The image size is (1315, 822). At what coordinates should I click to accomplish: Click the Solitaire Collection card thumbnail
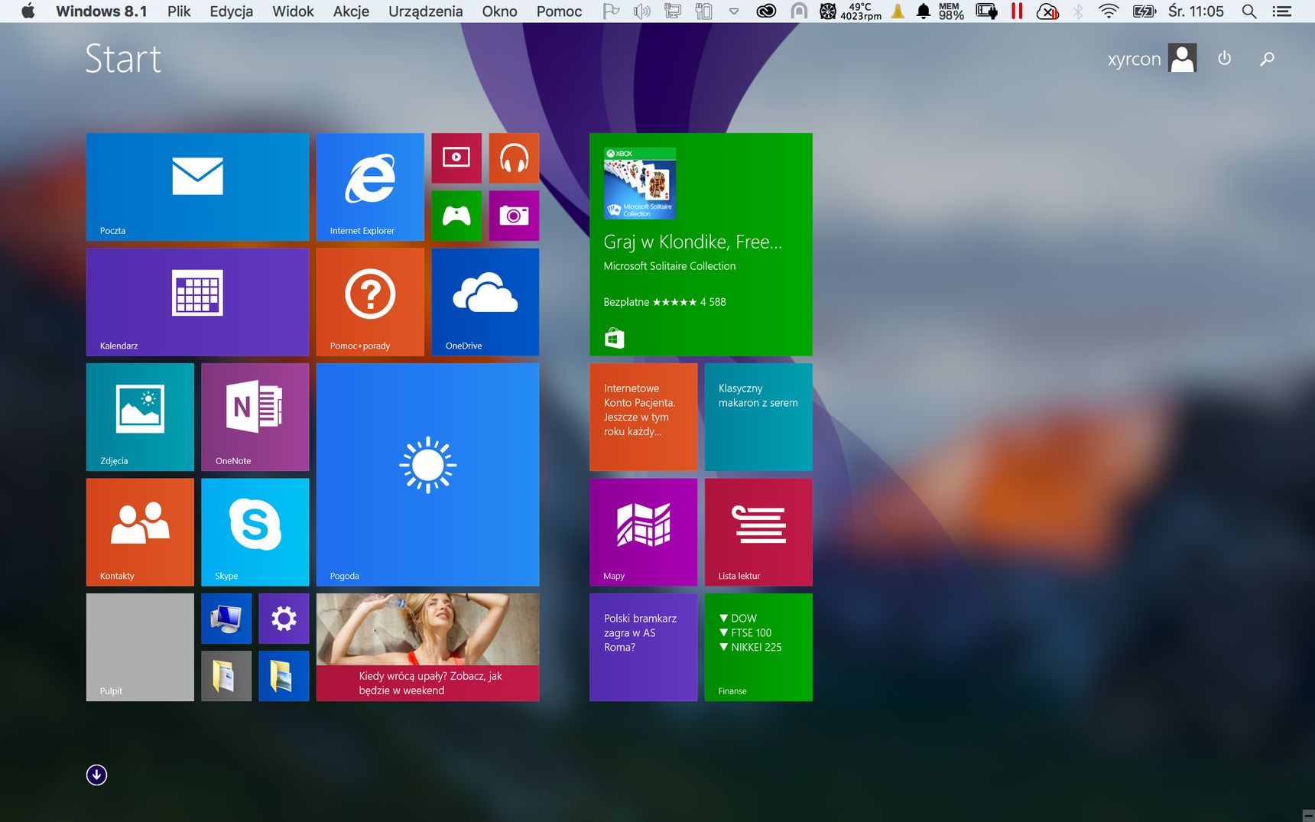[640, 184]
